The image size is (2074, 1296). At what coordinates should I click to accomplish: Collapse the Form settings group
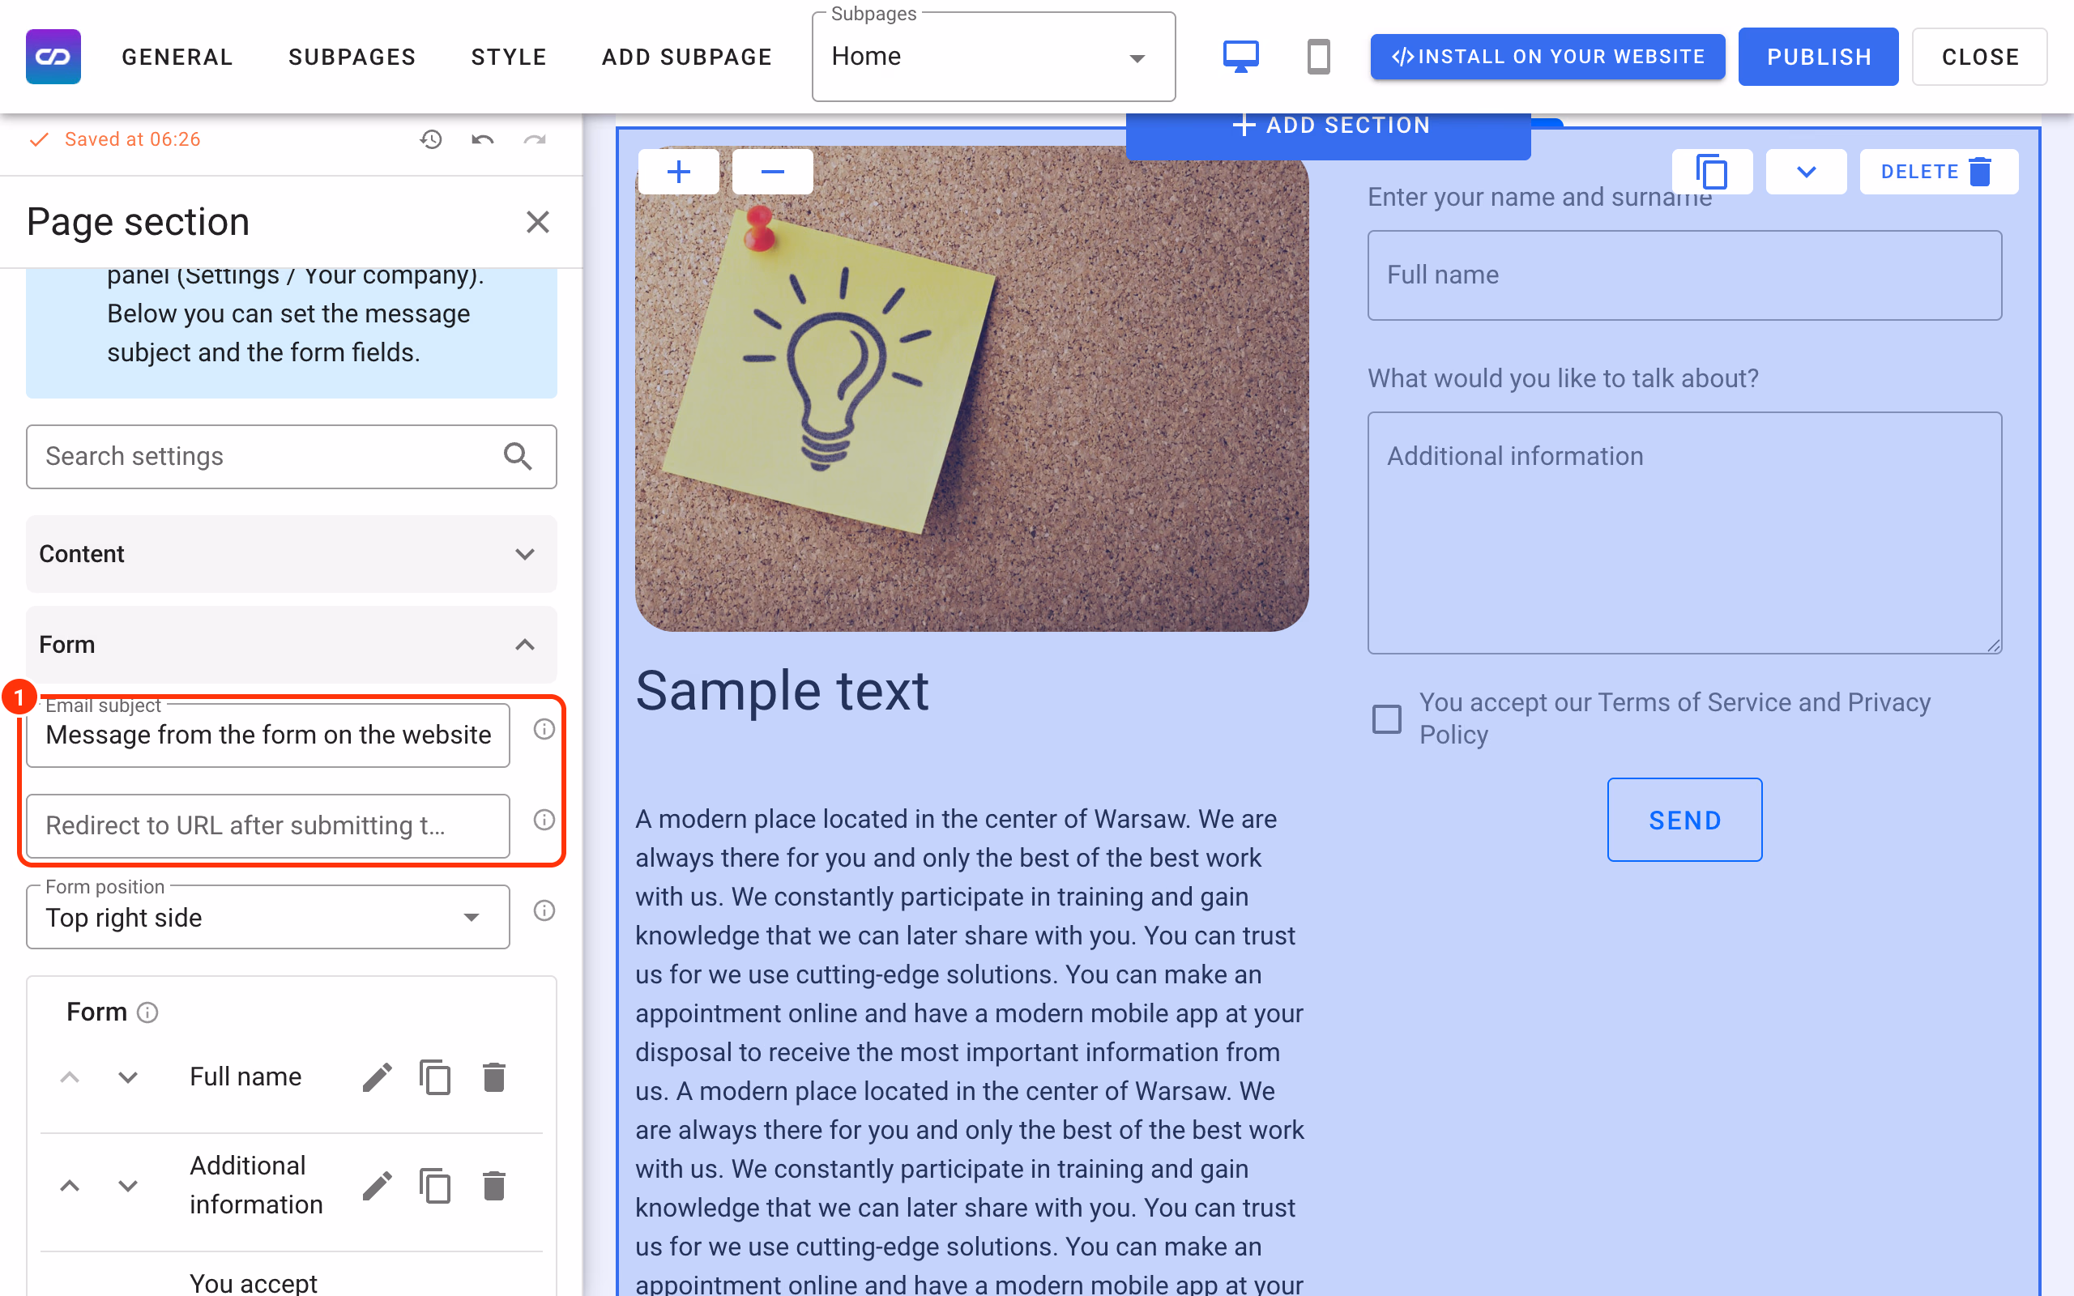(x=292, y=645)
